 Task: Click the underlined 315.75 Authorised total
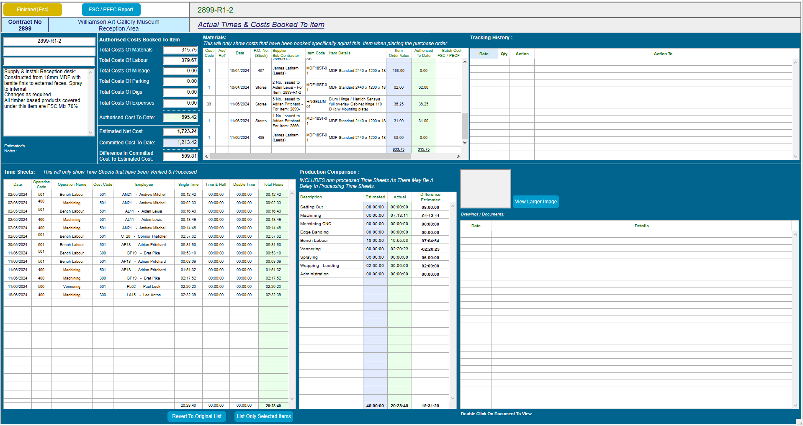[423, 149]
